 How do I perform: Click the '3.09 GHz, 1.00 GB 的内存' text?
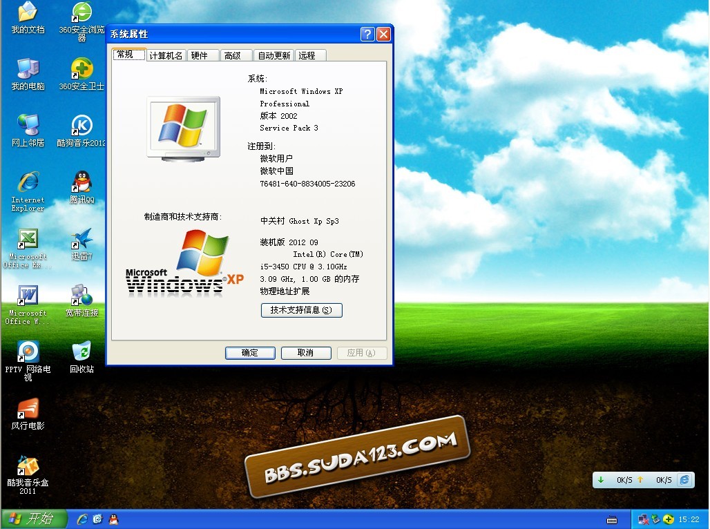click(x=309, y=279)
